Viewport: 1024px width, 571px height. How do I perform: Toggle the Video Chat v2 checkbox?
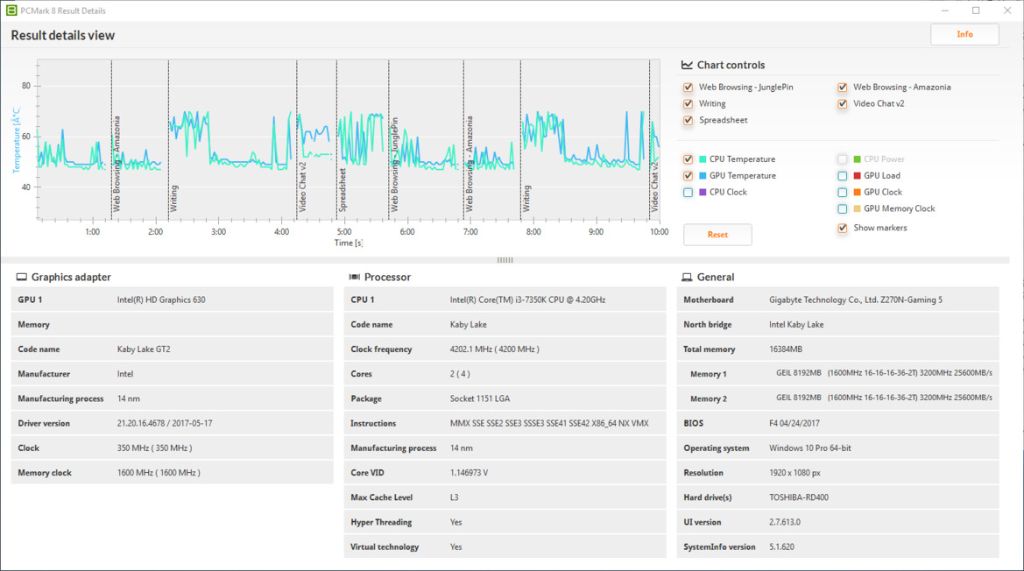(843, 103)
